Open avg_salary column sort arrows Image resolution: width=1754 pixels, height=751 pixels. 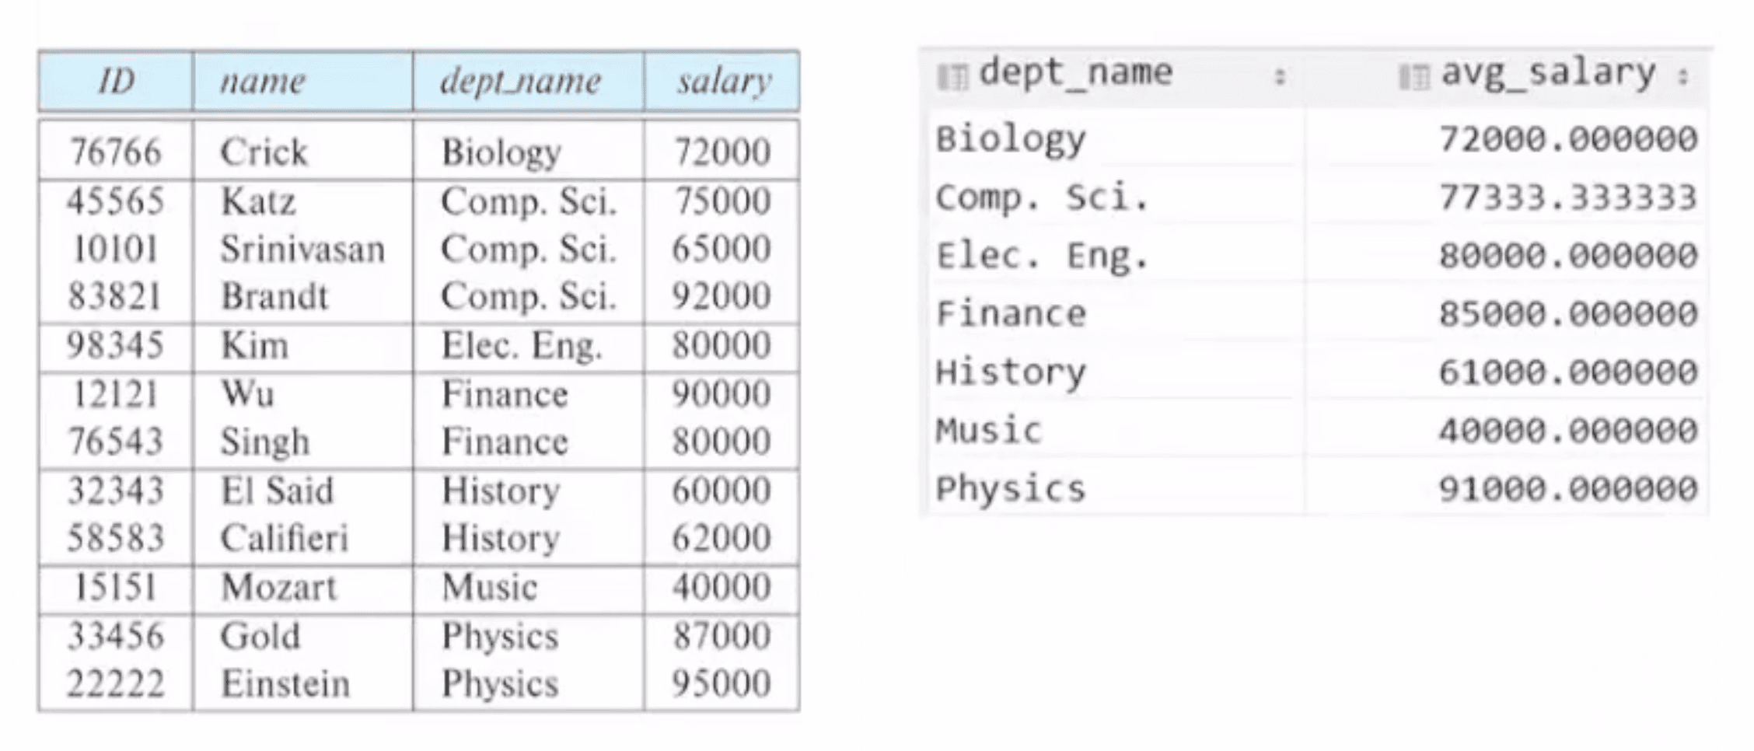pos(1683,76)
